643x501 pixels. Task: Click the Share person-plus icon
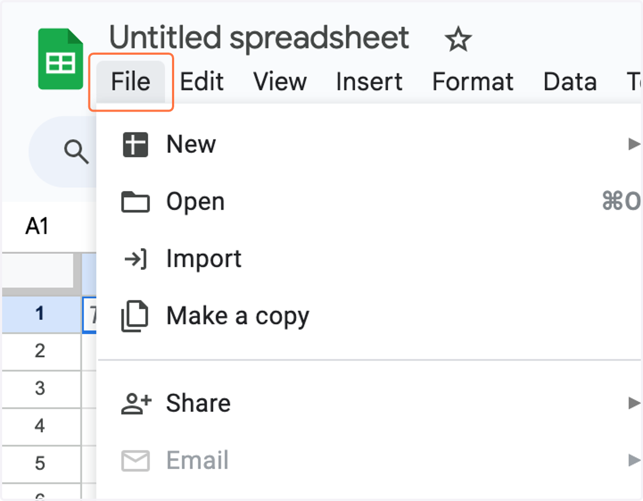(x=136, y=403)
